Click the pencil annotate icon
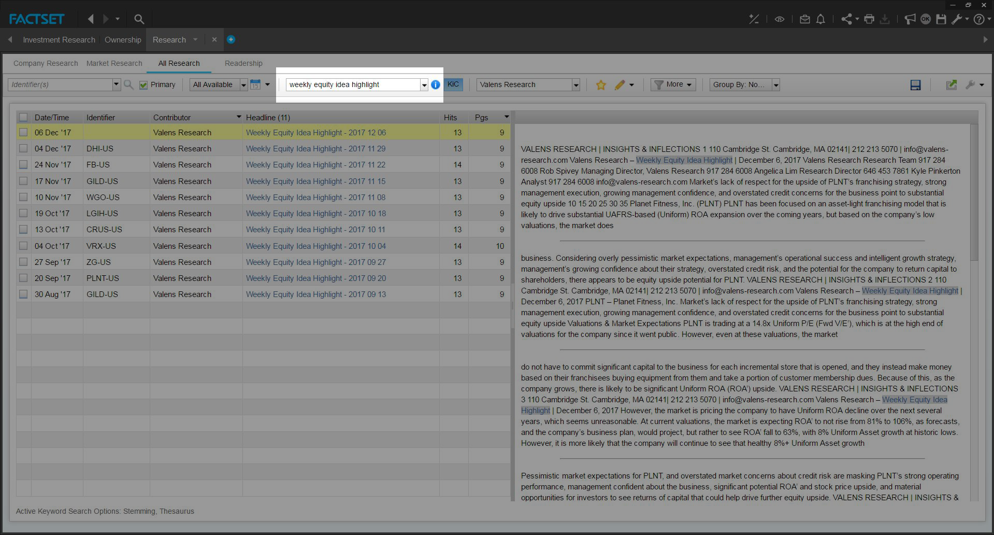Screen dimensions: 994x535 [x=620, y=85]
